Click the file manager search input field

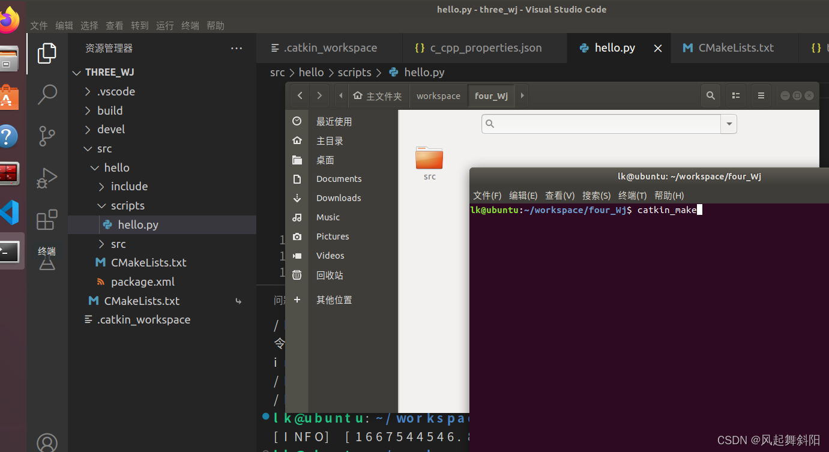coord(601,124)
